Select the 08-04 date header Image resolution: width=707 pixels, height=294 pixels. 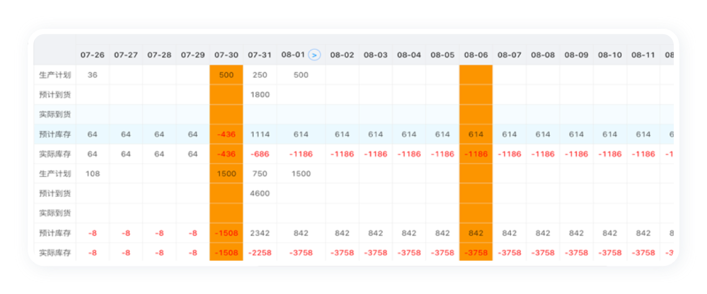(x=409, y=55)
